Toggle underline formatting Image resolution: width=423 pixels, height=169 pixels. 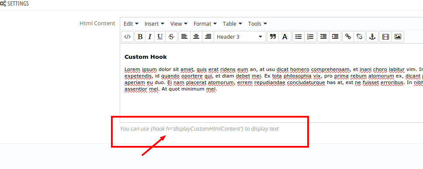tap(160, 37)
